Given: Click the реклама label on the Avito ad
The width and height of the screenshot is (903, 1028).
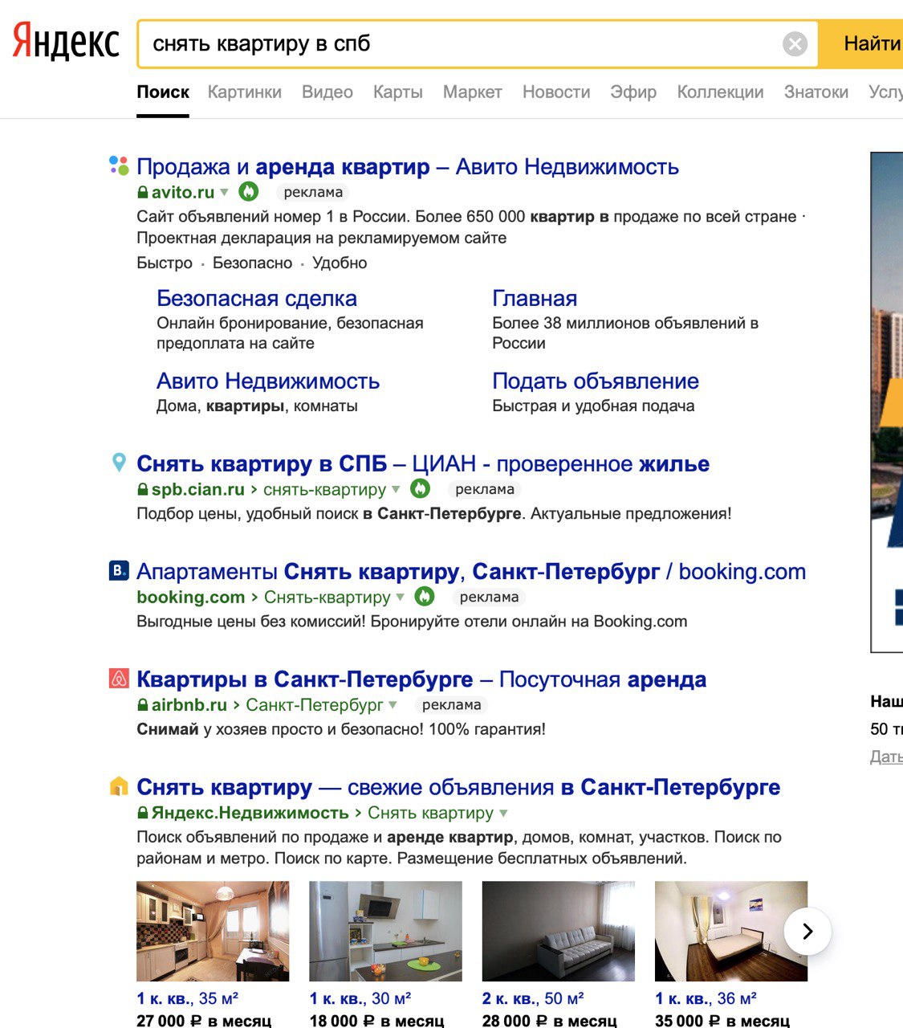Looking at the screenshot, I should click(313, 192).
